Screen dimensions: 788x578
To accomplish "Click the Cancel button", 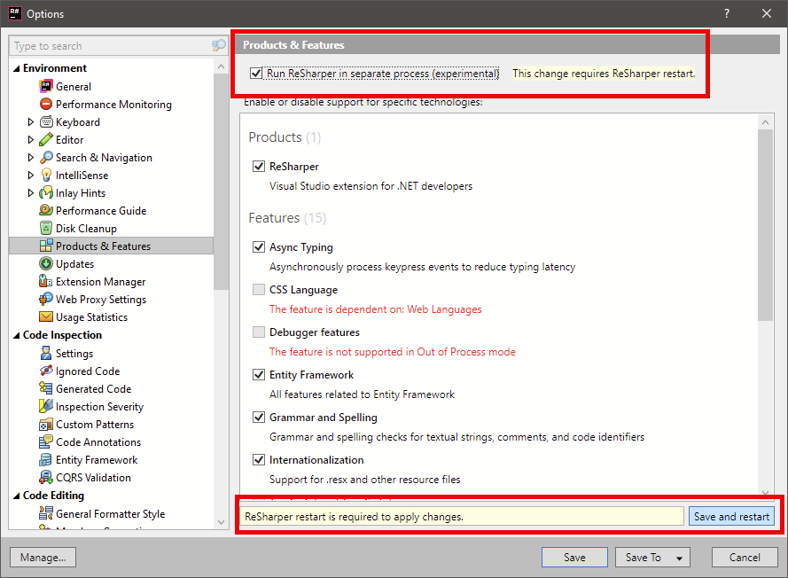I will point(745,557).
